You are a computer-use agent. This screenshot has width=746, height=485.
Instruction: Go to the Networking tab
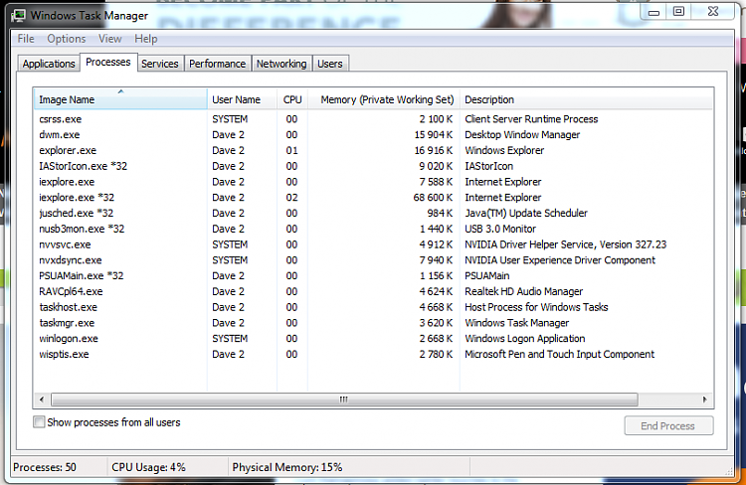point(281,64)
